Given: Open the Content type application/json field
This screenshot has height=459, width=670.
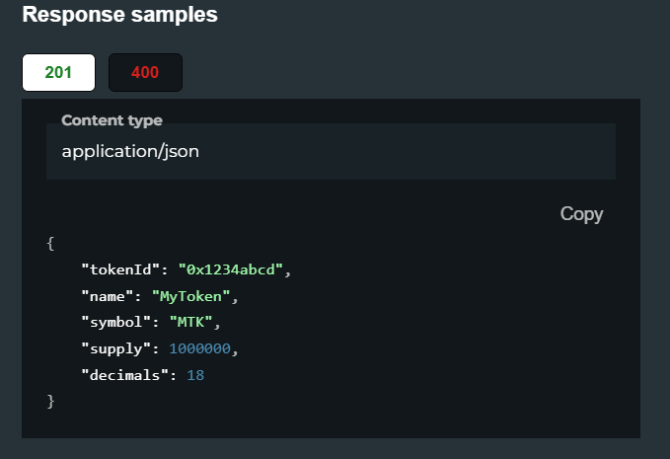Looking at the screenshot, I should pos(331,151).
